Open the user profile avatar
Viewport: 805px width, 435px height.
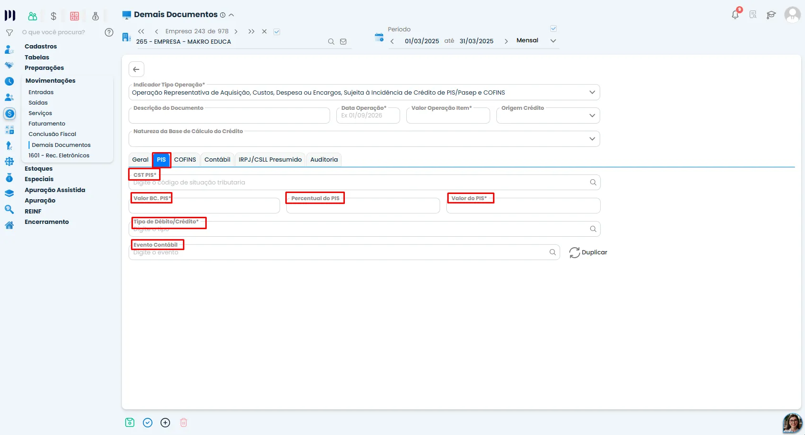[x=793, y=15]
